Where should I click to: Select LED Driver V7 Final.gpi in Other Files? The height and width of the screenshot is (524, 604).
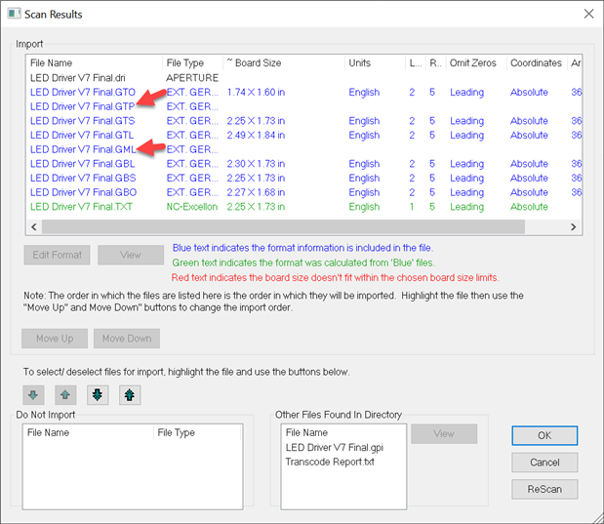(x=335, y=447)
